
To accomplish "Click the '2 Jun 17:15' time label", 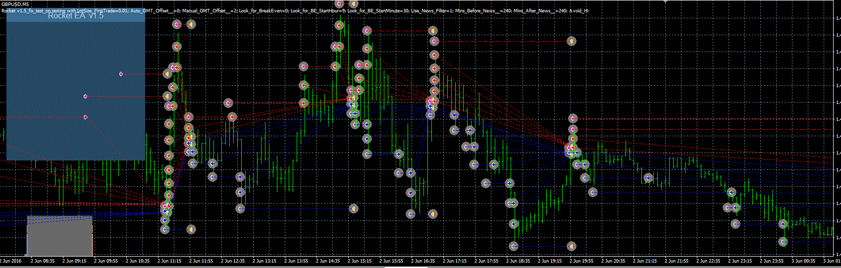I will [455, 261].
